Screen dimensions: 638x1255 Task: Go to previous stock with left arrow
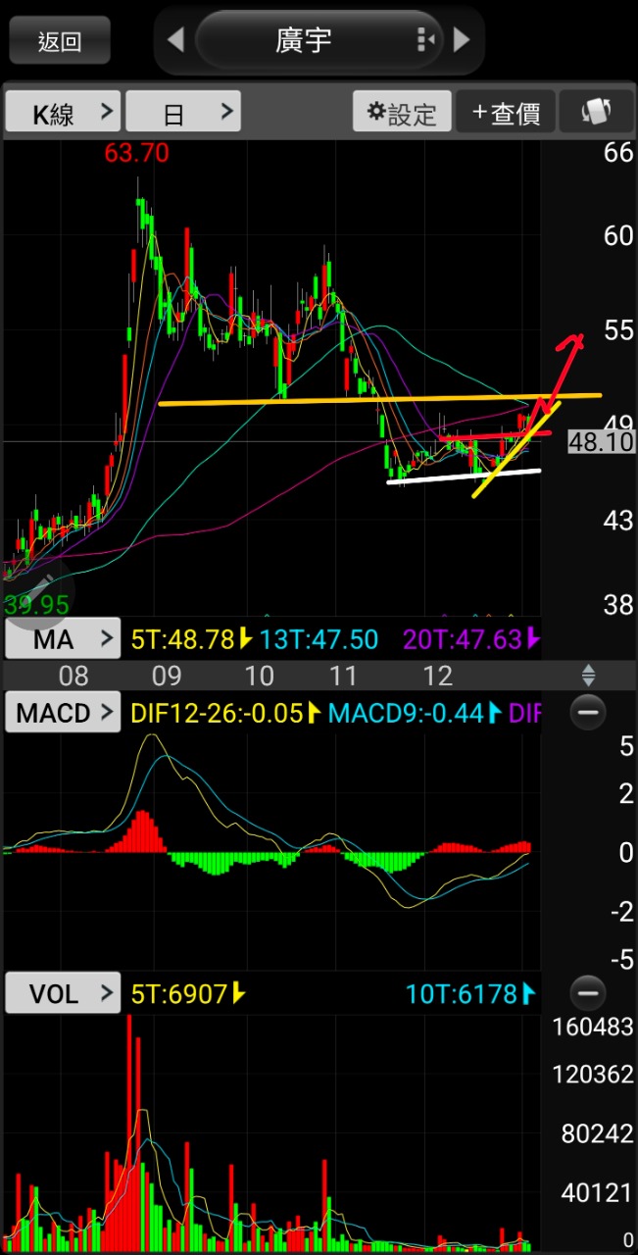(x=175, y=40)
